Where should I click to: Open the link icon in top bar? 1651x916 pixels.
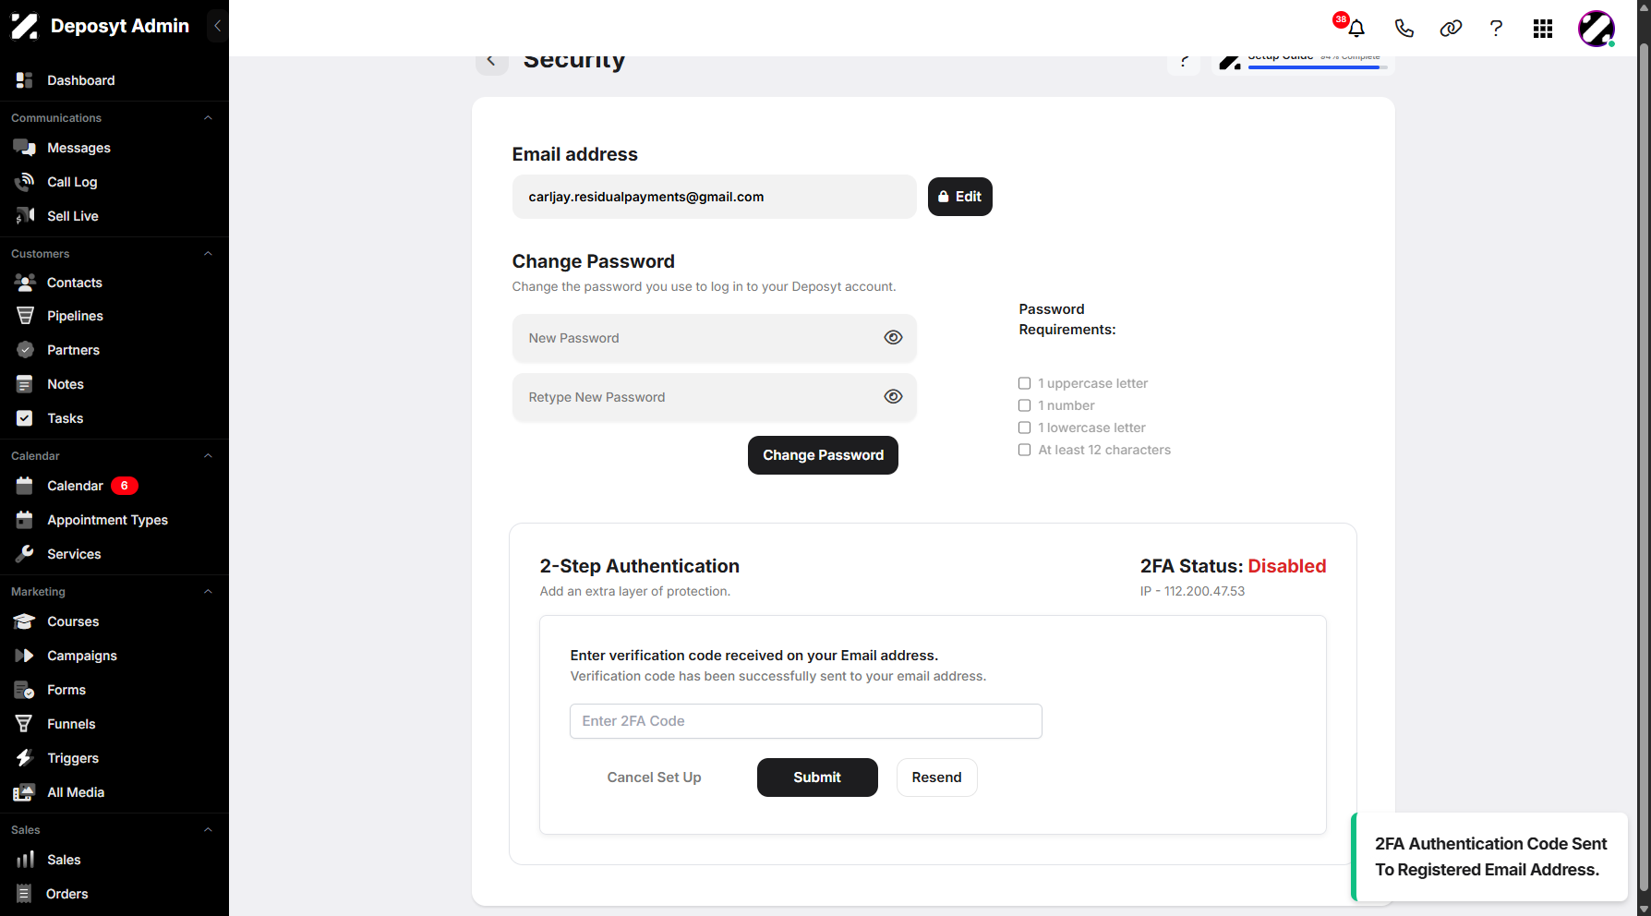[1451, 29]
